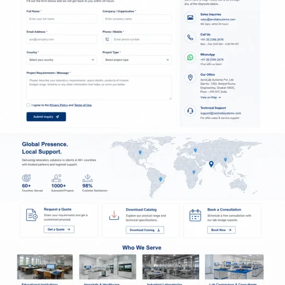Viewport: 285px width, 285px height.
Task: Click the Get a Quote button
Action: (59, 230)
